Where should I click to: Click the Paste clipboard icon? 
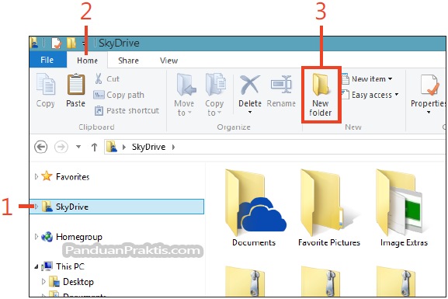(76, 84)
